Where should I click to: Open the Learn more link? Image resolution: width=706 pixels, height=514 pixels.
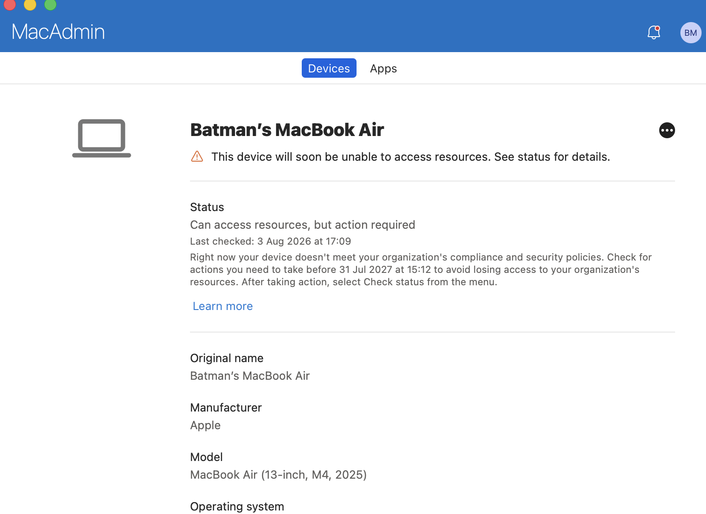(x=223, y=306)
